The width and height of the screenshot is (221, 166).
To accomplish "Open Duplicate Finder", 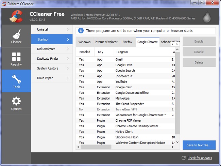I will coord(52,59).
